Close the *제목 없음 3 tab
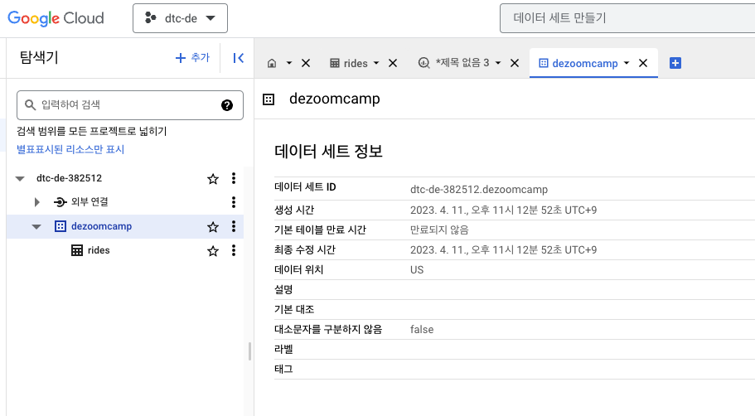 tap(515, 63)
